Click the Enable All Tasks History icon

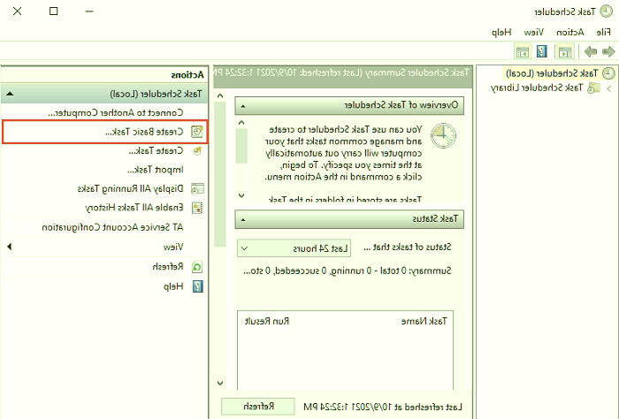197,208
